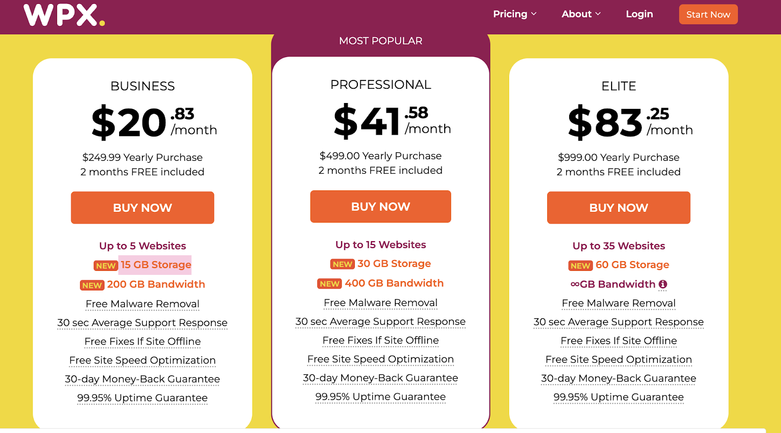Viewport: 781px width, 433px height.
Task: Buy the Professional plan
Action: pyautogui.click(x=380, y=206)
